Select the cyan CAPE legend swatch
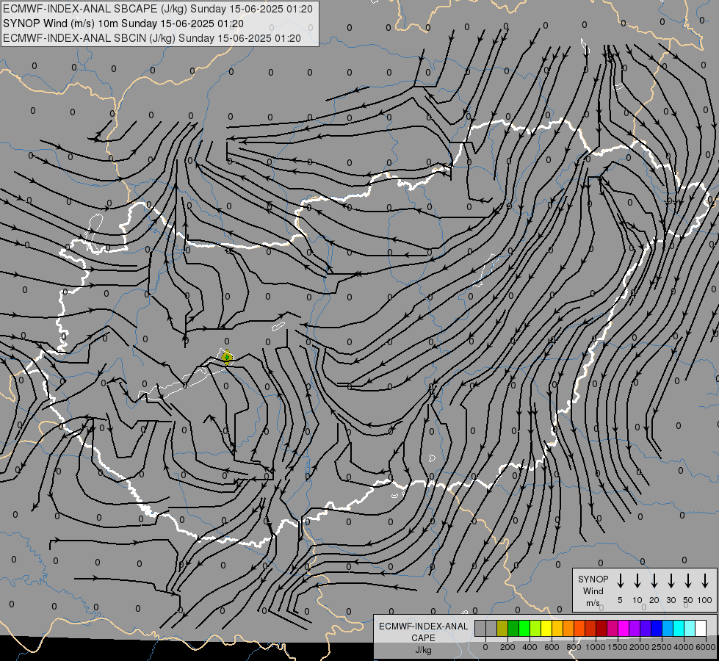Viewport: 719px width, 661px height. (679, 629)
